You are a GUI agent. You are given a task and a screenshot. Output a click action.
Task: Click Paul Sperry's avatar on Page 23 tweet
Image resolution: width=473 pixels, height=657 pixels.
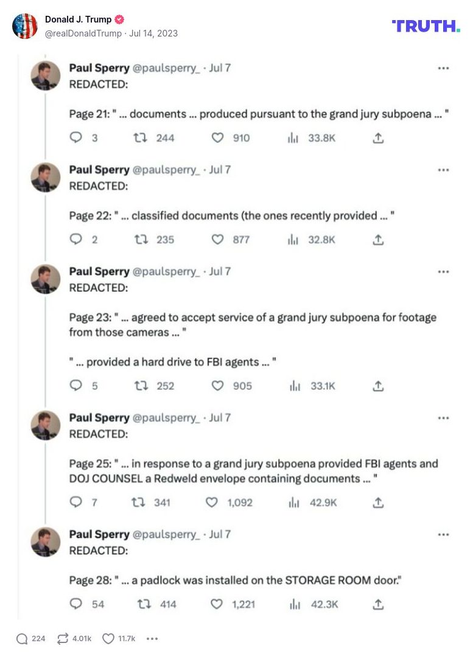[46, 279]
